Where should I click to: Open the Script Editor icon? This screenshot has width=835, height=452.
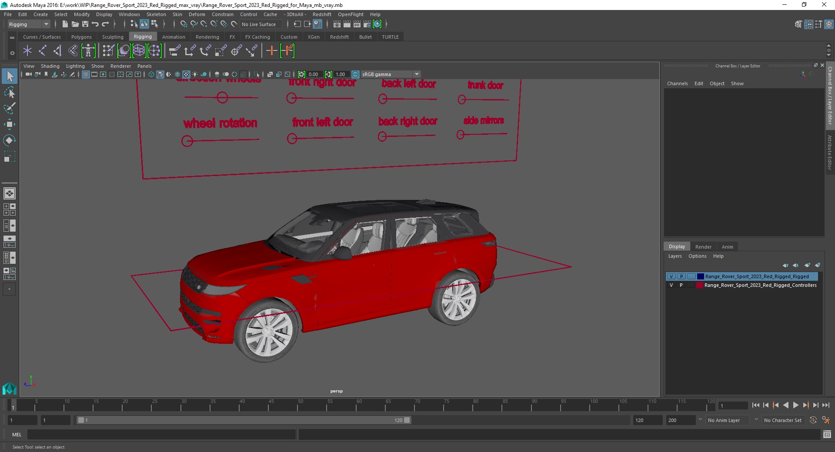tap(827, 434)
